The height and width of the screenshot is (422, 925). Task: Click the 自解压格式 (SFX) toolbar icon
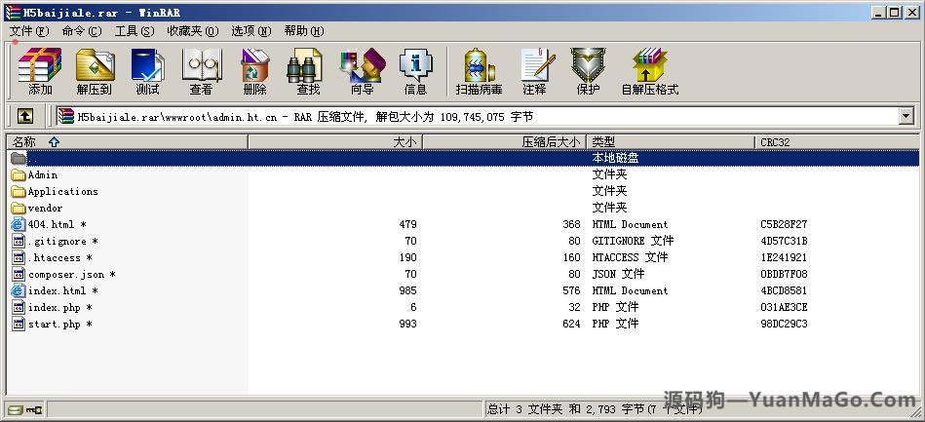pyautogui.click(x=650, y=65)
